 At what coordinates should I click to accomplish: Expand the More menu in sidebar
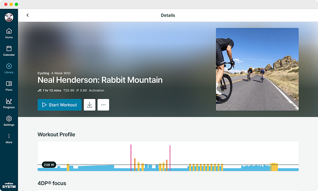click(9, 138)
